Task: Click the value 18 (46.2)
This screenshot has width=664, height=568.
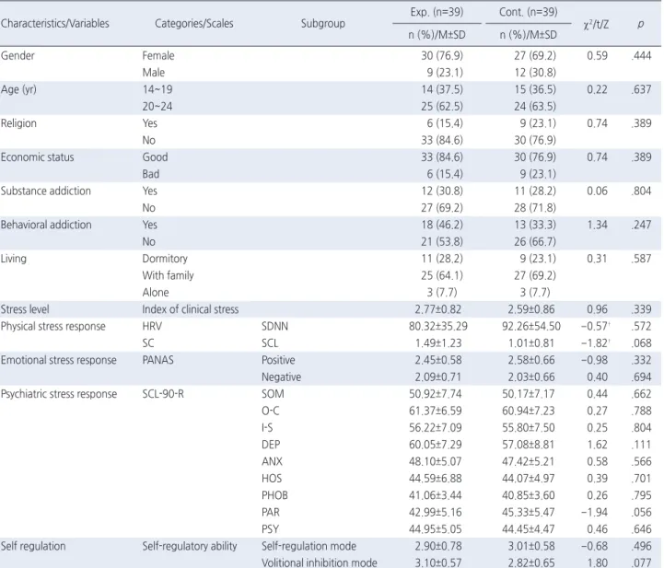Action: click(442, 225)
